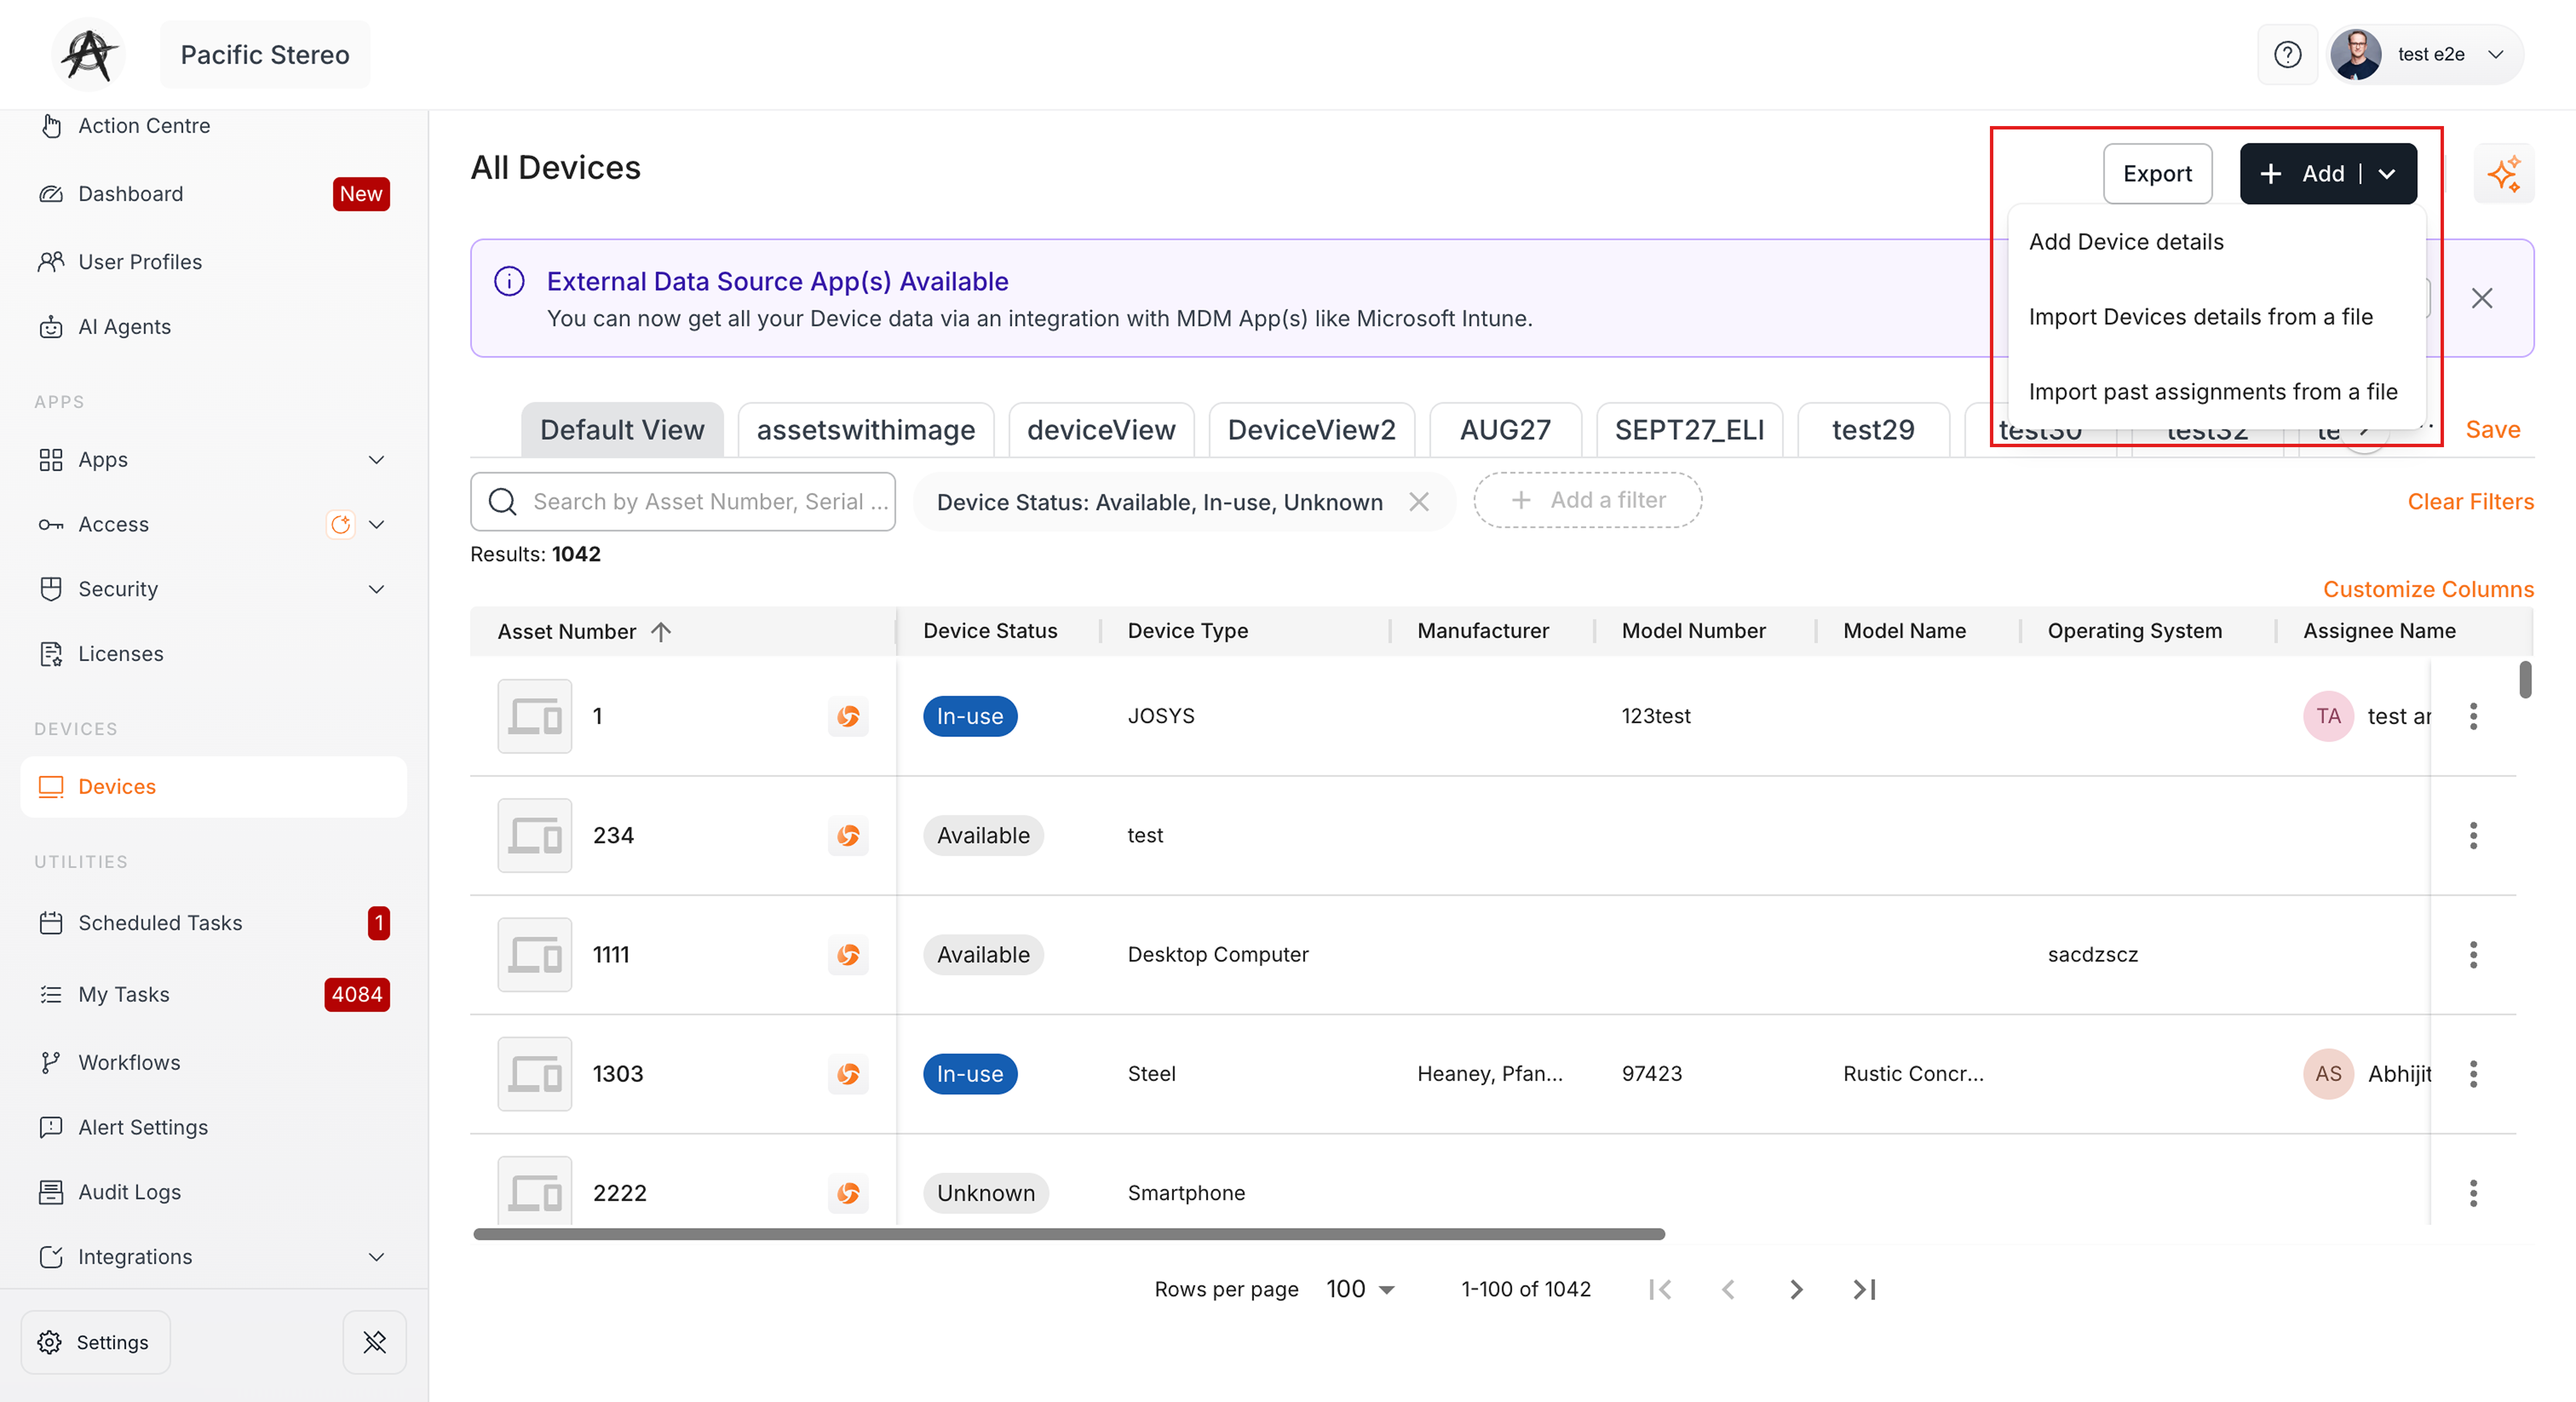Open kebab menu for asset 1
The width and height of the screenshot is (2576, 1402).
tap(2473, 716)
